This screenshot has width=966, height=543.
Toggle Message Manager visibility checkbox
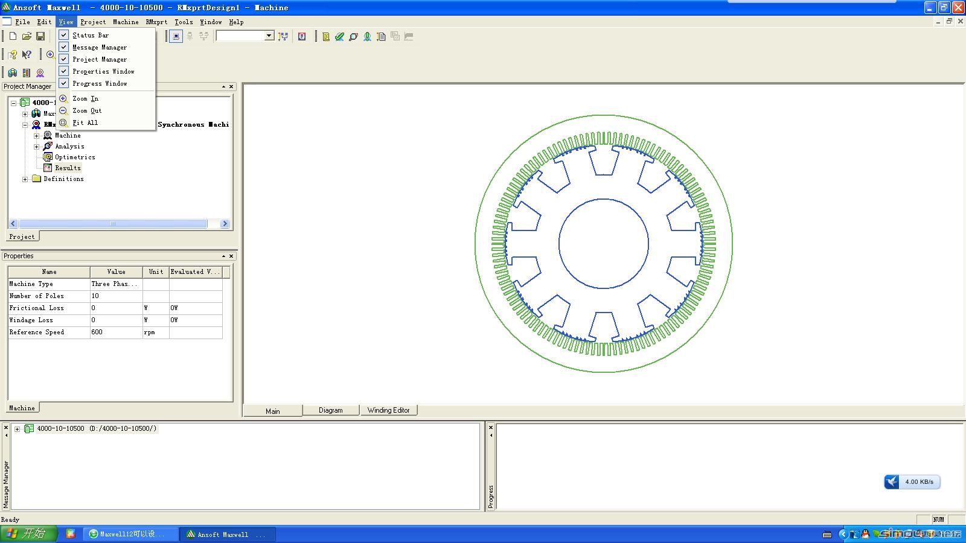[63, 47]
